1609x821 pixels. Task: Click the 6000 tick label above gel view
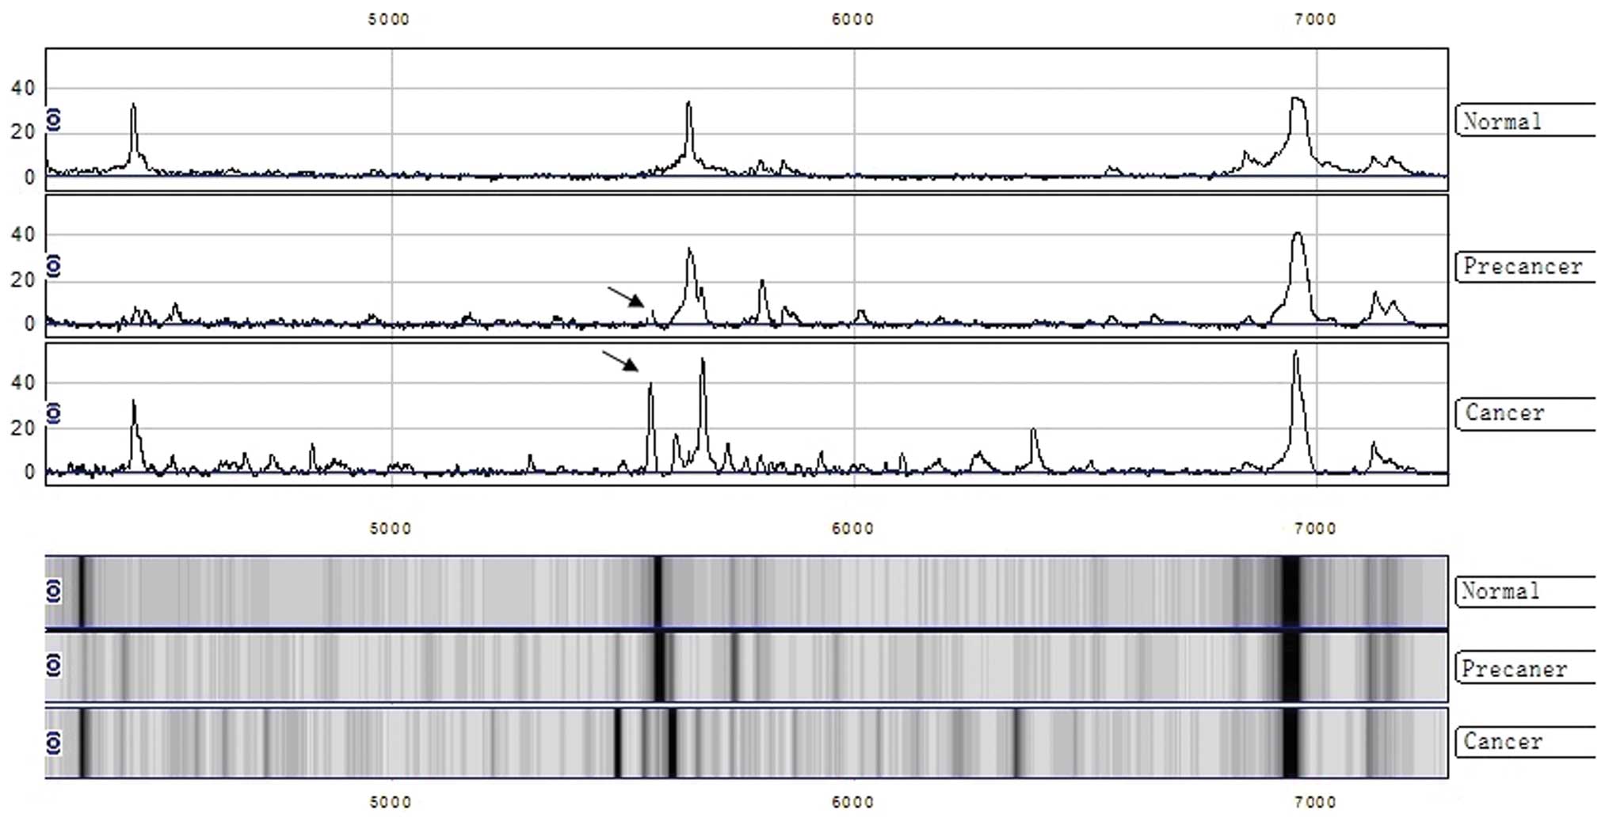tap(852, 528)
